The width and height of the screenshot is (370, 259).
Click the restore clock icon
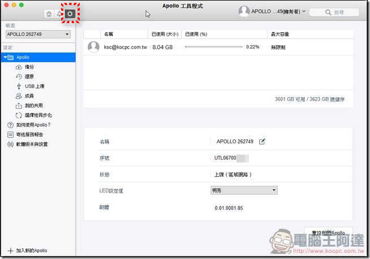click(x=19, y=77)
